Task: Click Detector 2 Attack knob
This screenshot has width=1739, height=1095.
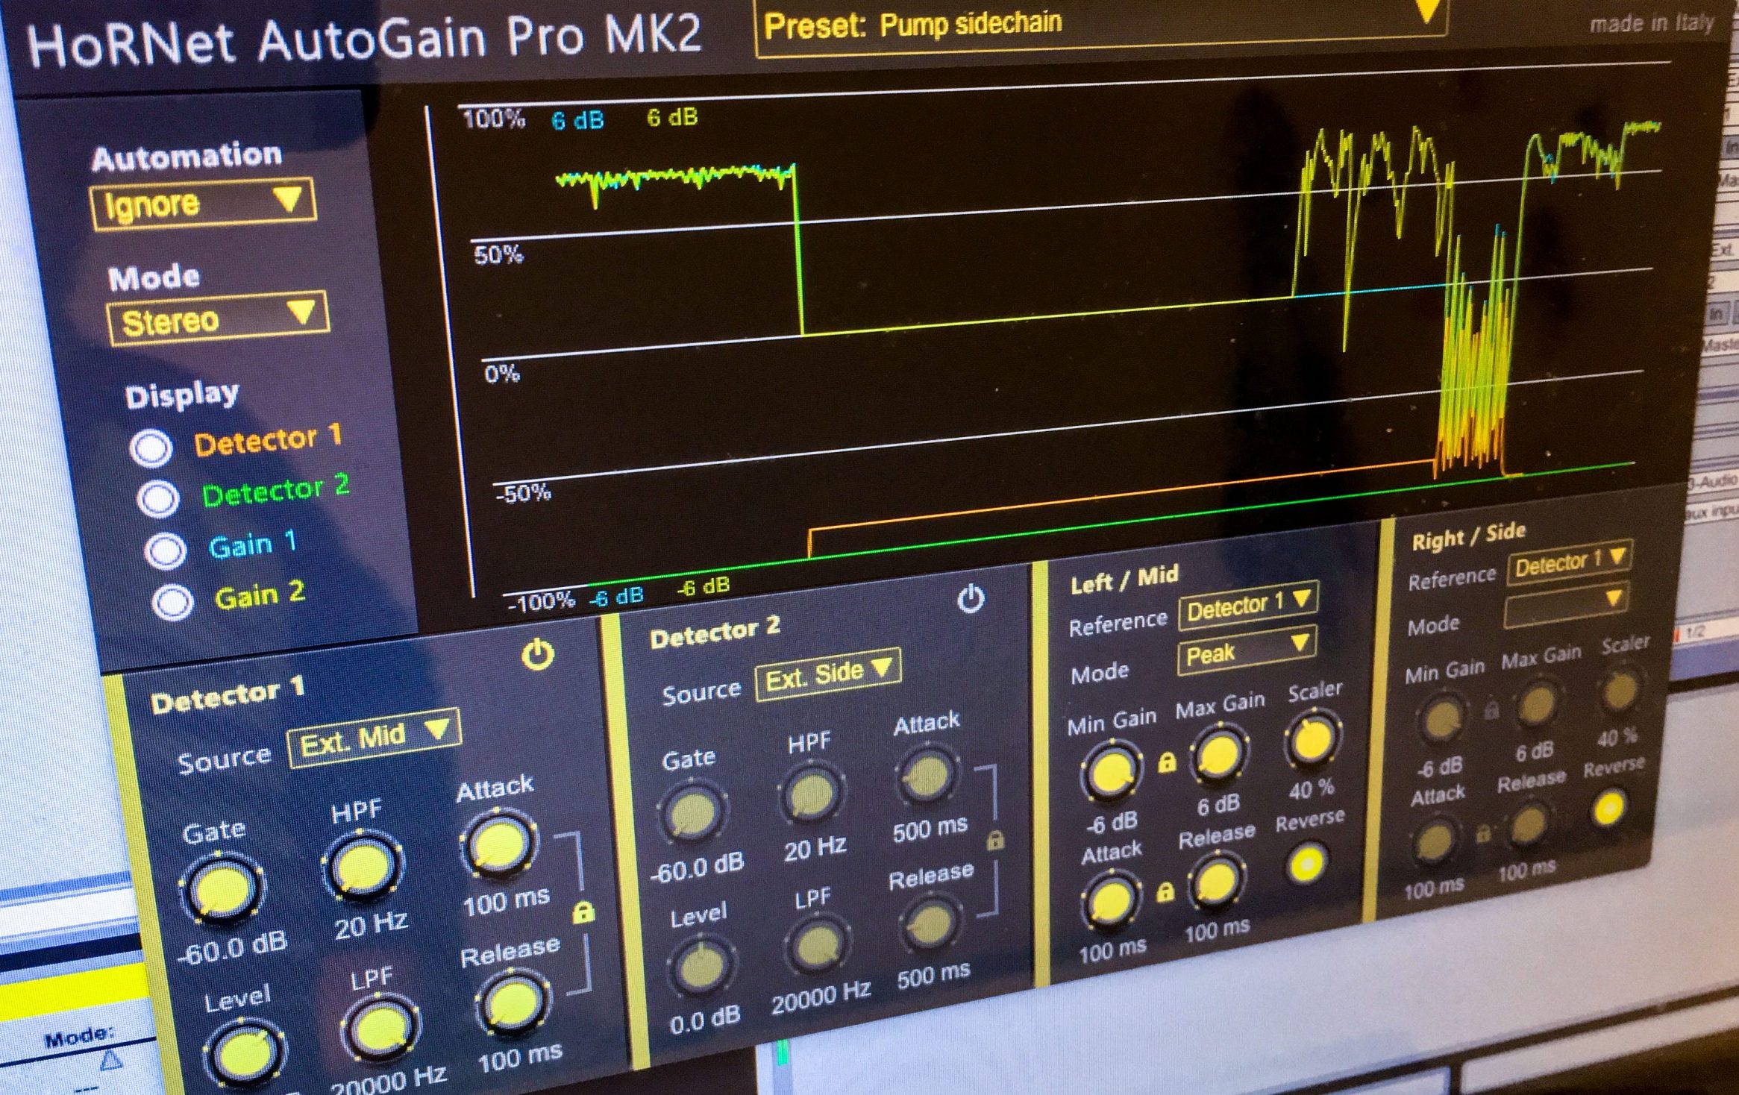Action: pos(926,776)
